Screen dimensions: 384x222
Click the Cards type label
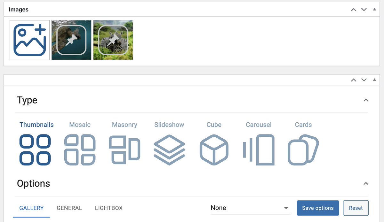pos(303,125)
